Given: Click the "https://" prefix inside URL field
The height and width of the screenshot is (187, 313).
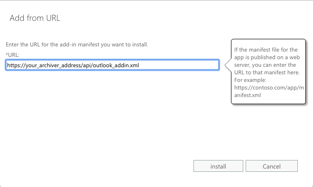Looking at the screenshot, I should coord(17,65).
